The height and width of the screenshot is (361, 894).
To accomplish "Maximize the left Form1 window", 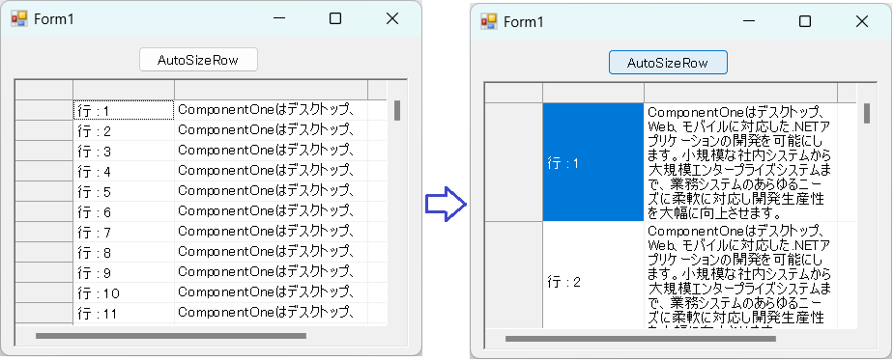I will (335, 18).
